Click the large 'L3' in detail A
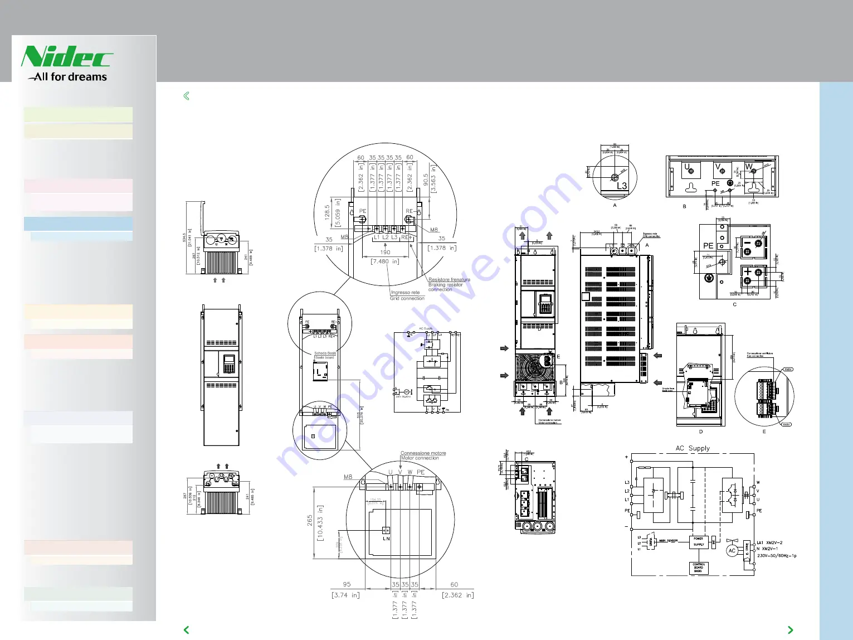The image size is (853, 640). click(x=621, y=186)
